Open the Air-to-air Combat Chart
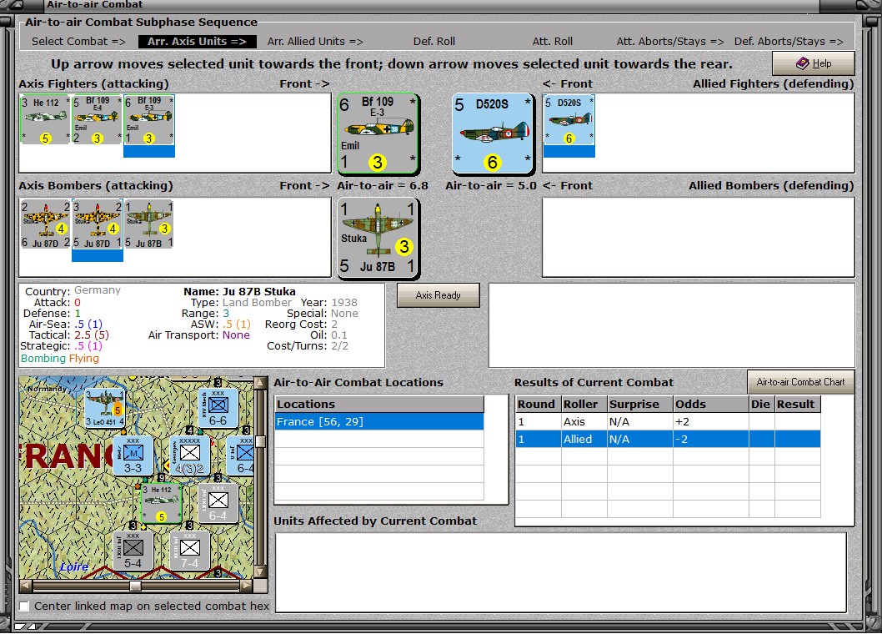 pos(800,382)
